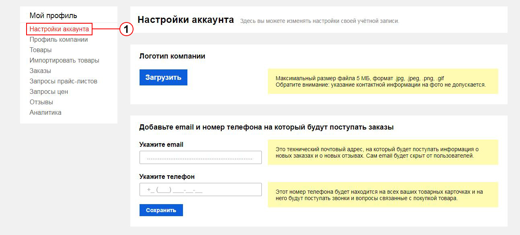Focus the Укажите email input field

pos(201,158)
